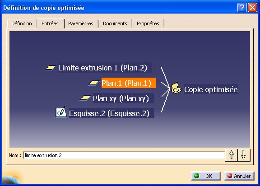Click the plane icon next to Plan.1

point(94,83)
